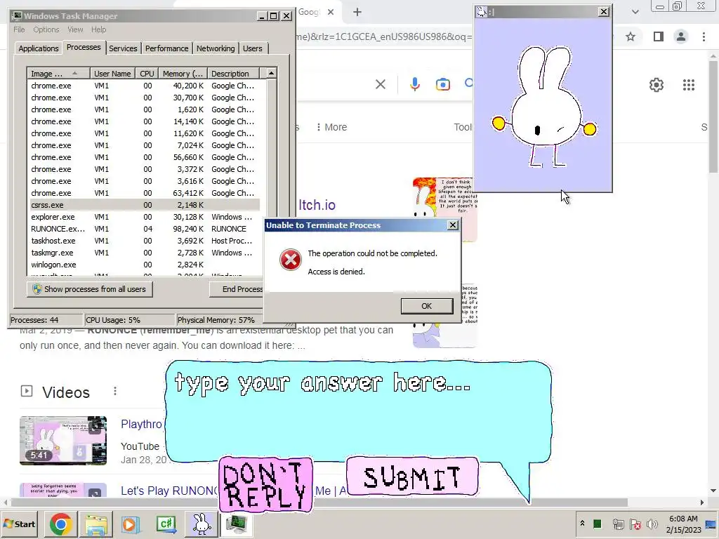
Task: Open the Chrome profile avatar icon
Action: (x=681, y=36)
